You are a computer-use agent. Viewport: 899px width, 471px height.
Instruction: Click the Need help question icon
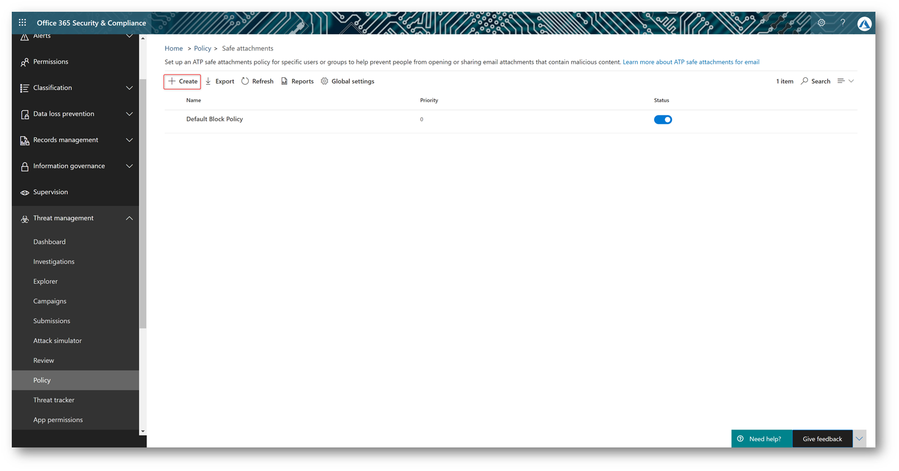[740, 439]
